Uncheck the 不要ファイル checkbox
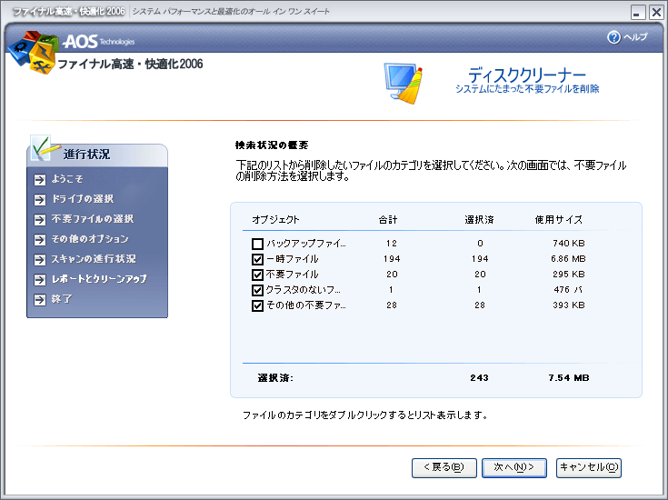The image size is (668, 500). (257, 275)
